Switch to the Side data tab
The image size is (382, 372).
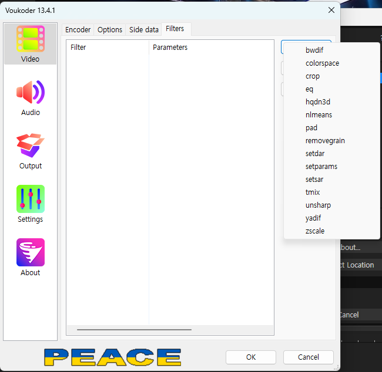pyautogui.click(x=144, y=30)
